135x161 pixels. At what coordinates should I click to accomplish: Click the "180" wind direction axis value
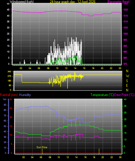(10, 81)
